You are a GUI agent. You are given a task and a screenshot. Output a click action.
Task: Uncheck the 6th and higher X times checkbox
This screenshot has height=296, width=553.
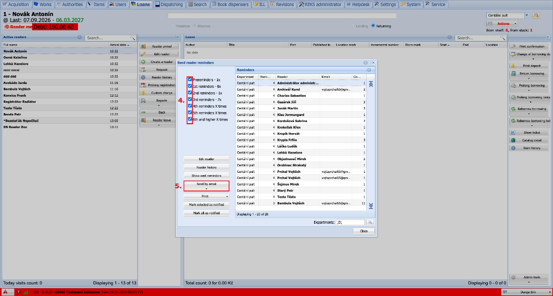tap(190, 119)
